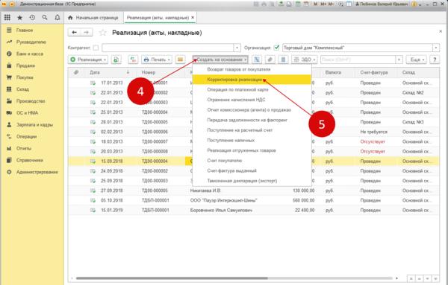Open Главное section

click(25, 31)
